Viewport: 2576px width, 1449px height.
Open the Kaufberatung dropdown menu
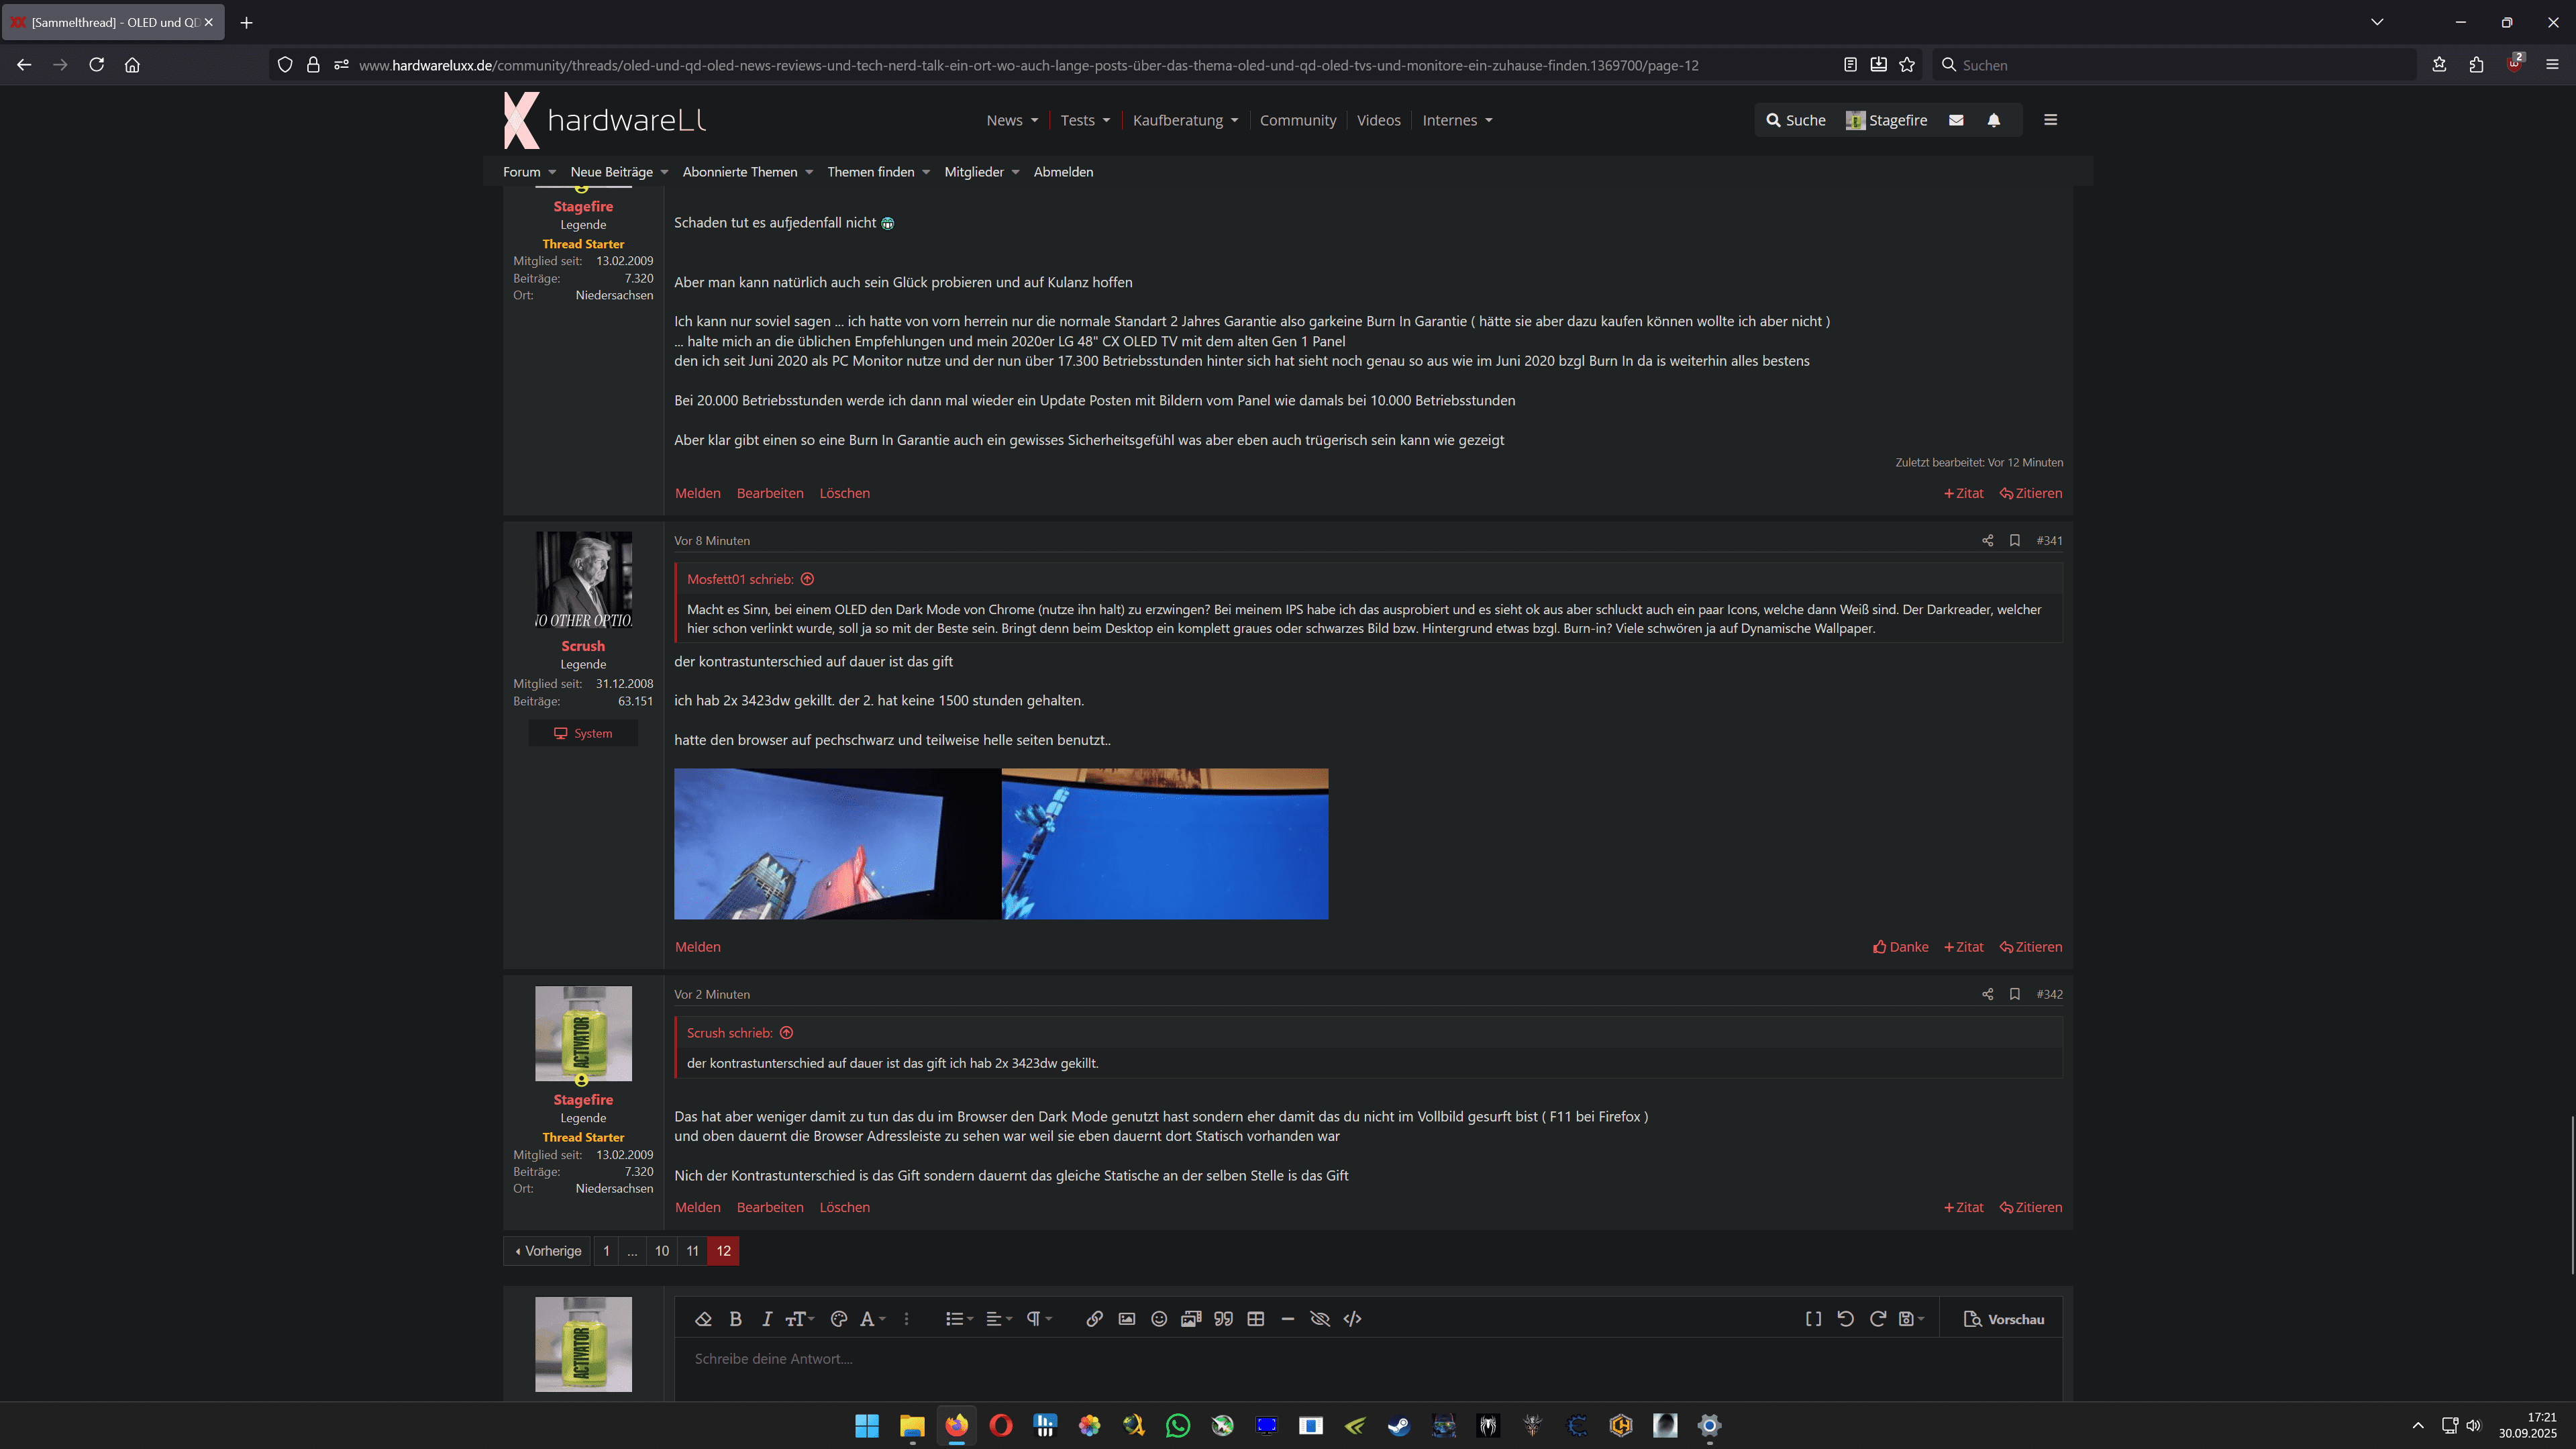point(1185,120)
